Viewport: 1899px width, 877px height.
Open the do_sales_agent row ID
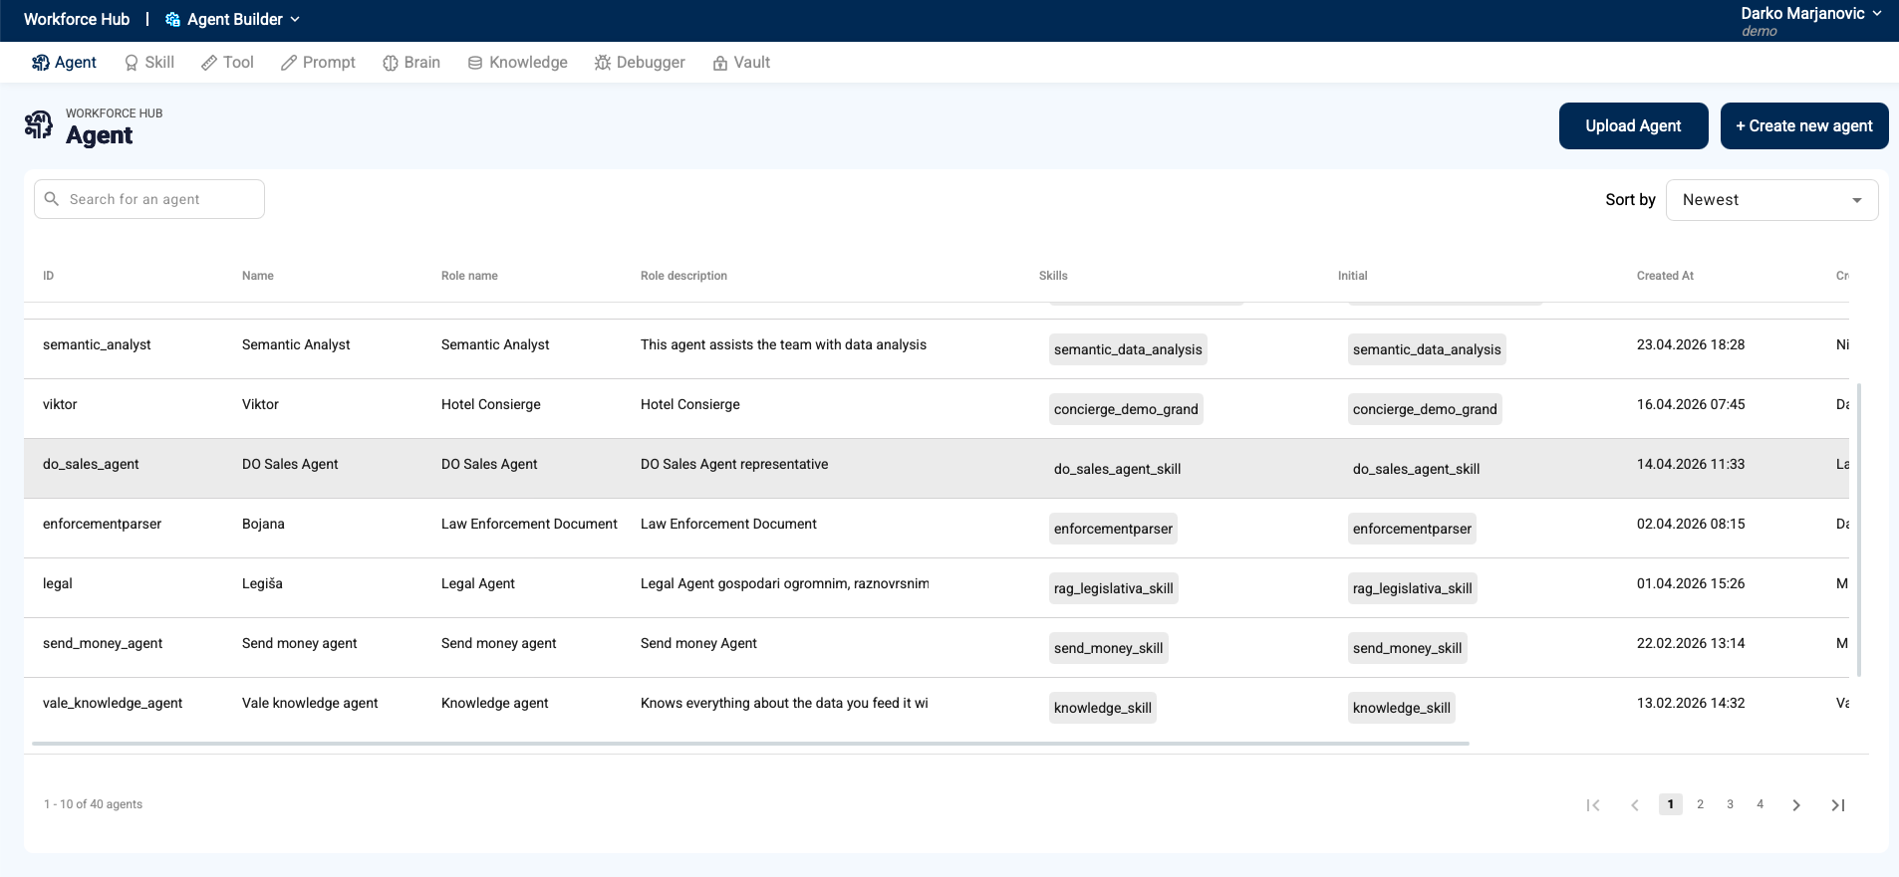[x=91, y=464]
